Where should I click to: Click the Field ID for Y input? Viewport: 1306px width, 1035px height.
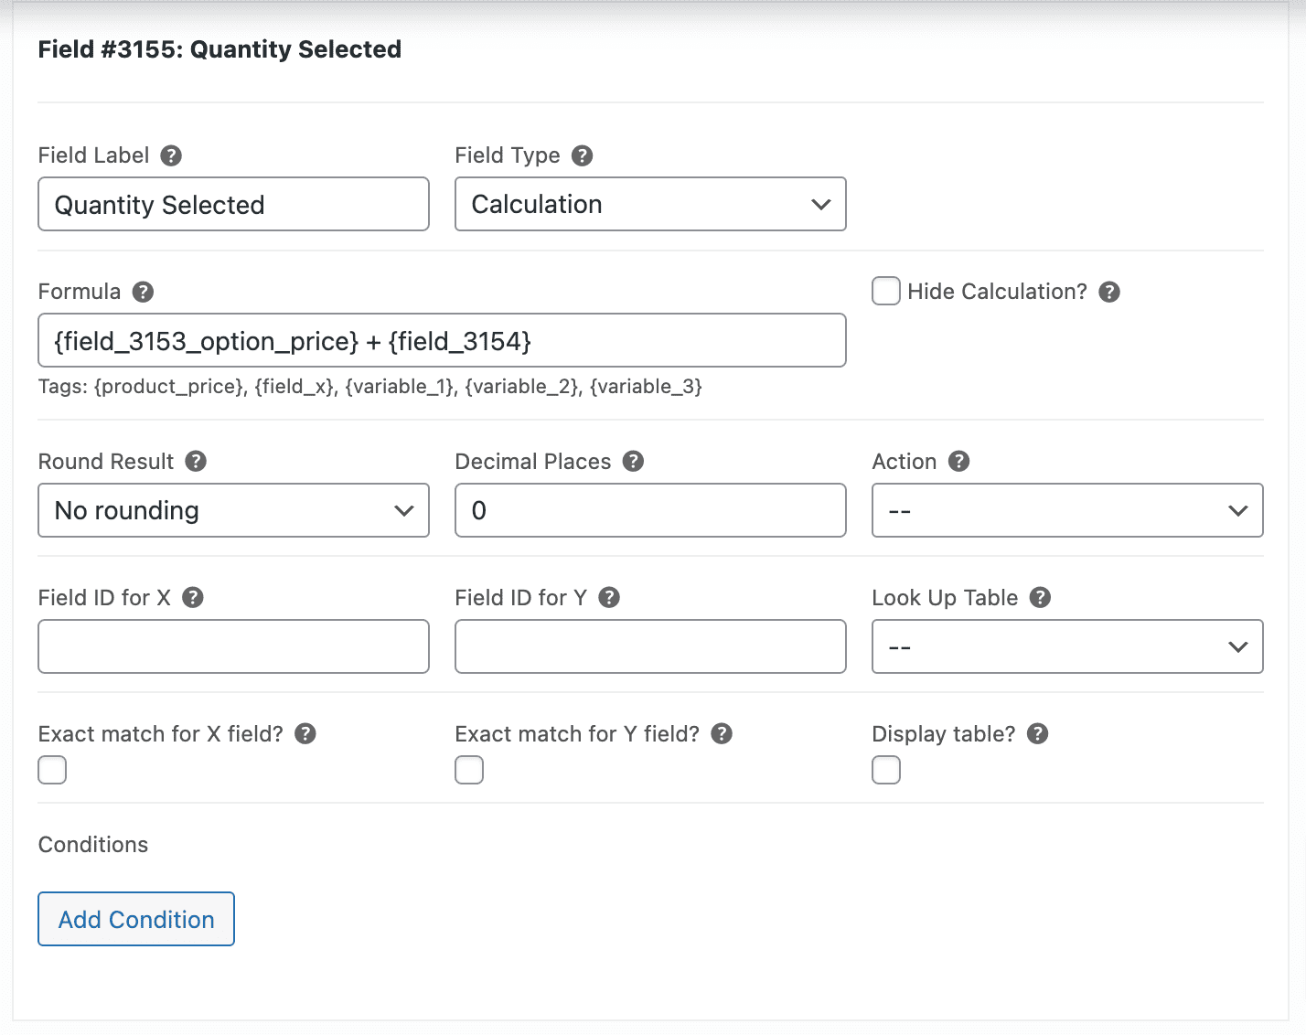click(650, 646)
